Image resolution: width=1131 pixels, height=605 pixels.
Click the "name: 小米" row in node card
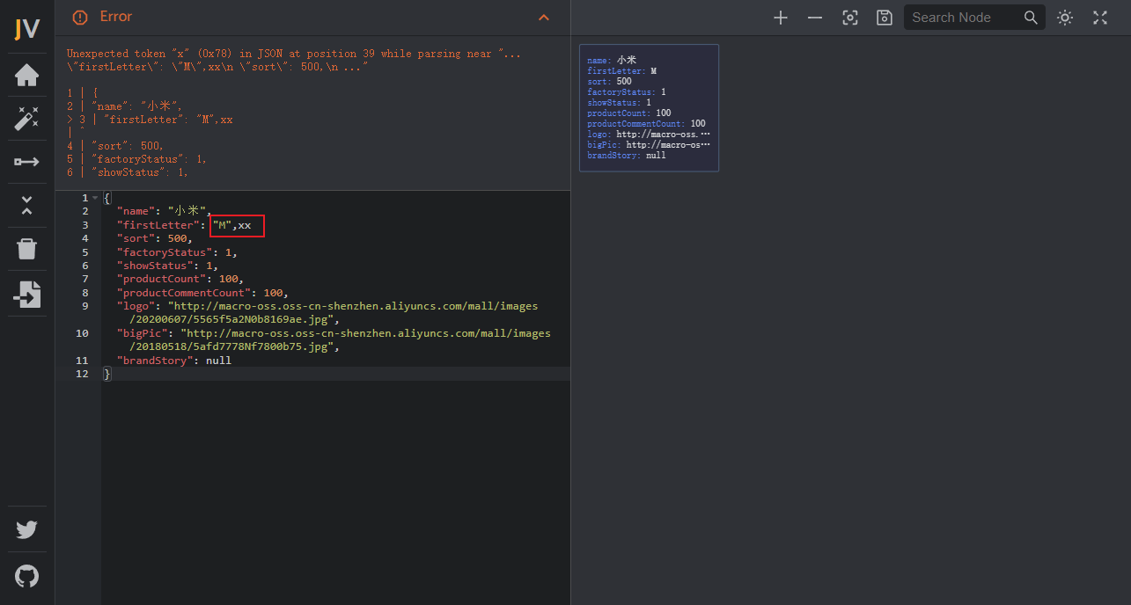tap(612, 60)
